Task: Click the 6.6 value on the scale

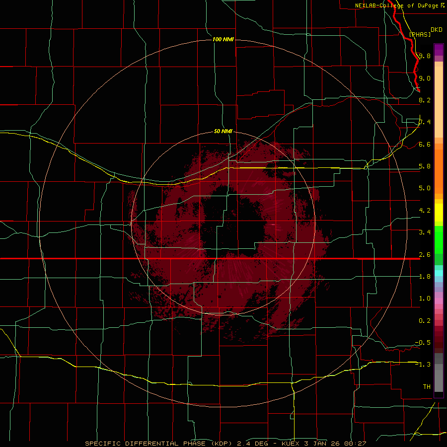Action: (x=425, y=144)
